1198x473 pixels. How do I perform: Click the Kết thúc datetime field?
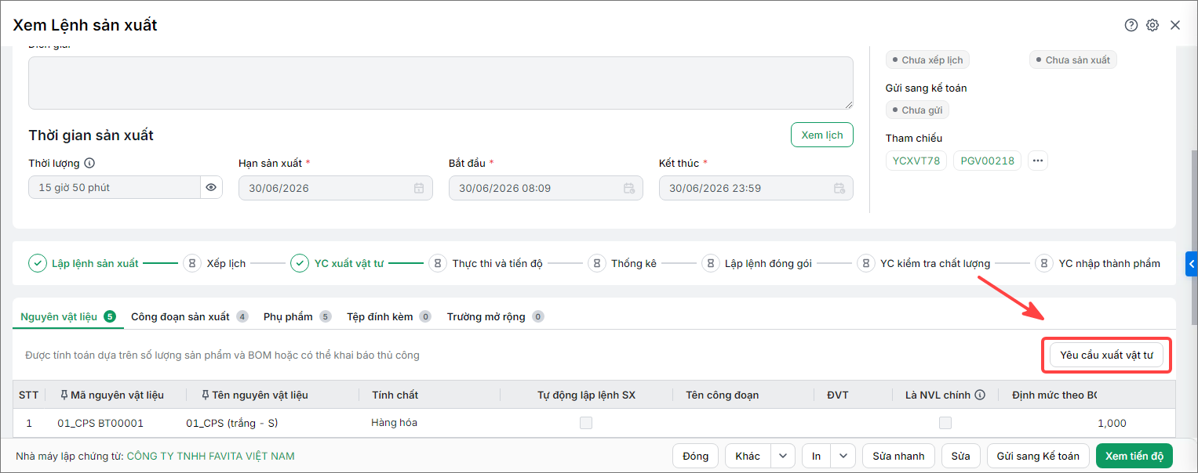click(756, 188)
